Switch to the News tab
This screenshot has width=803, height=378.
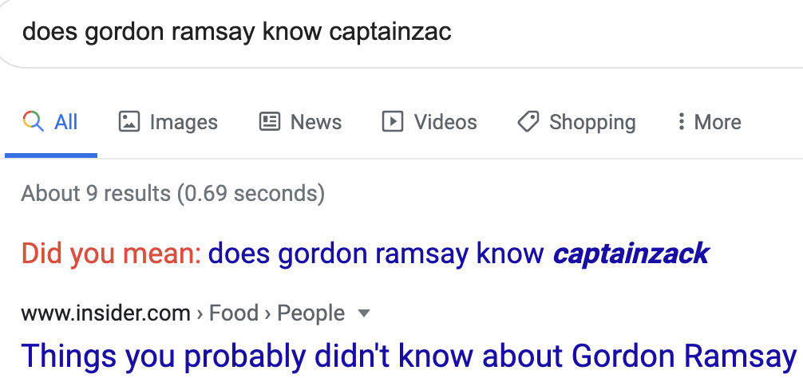pos(300,122)
